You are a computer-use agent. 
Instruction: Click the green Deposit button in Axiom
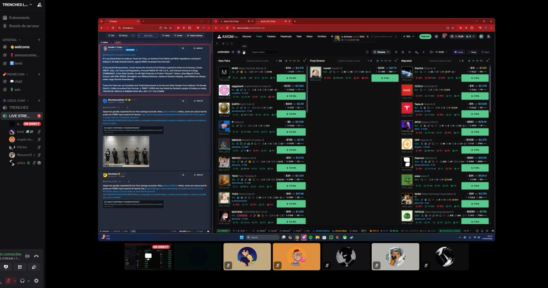click(426, 36)
